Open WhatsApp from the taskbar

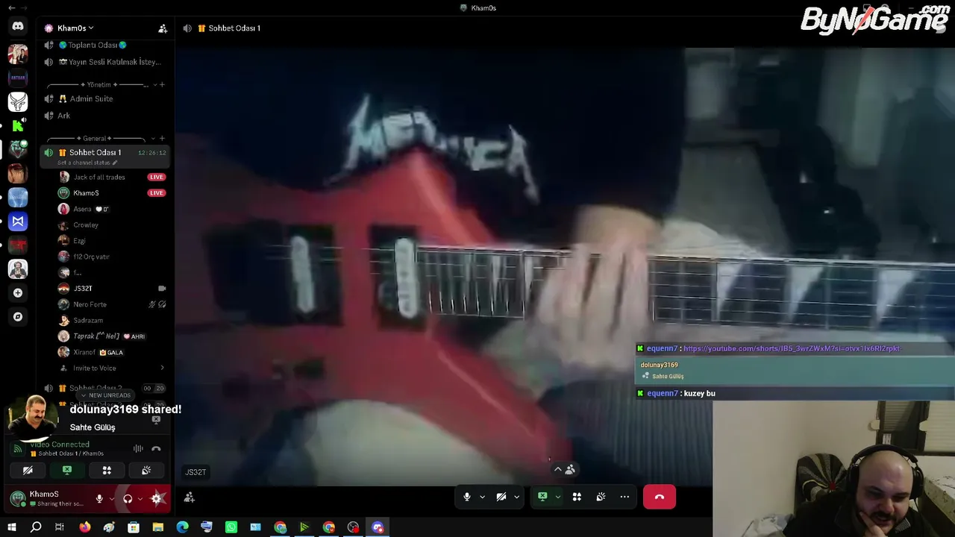[231, 527]
